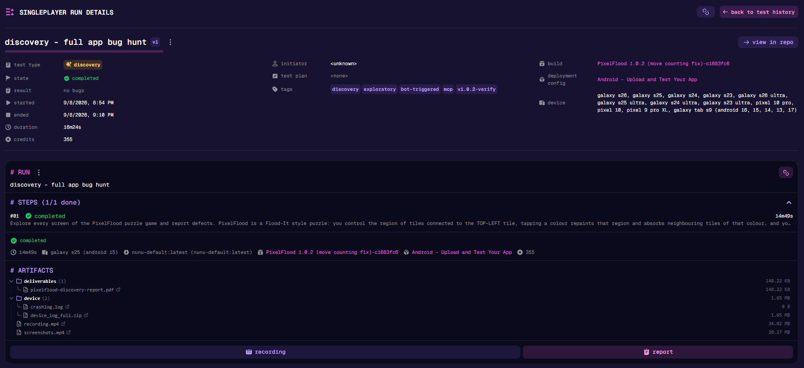
Task: Open external link icon for recording.mp4
Action: [x=63, y=324]
